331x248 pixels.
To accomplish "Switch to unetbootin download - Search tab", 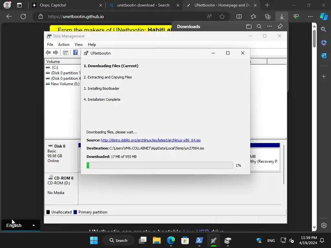I will [143, 5].
